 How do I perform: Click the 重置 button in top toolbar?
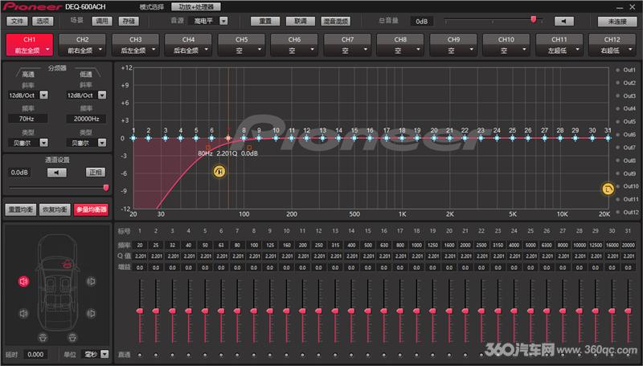pyautogui.click(x=265, y=22)
